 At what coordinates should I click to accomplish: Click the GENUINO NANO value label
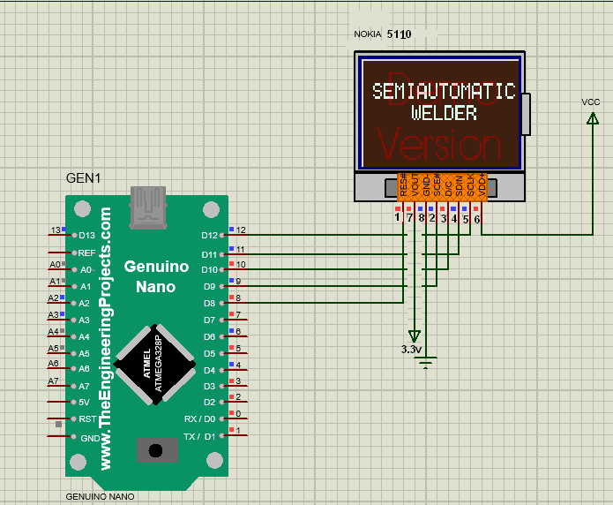click(x=100, y=496)
